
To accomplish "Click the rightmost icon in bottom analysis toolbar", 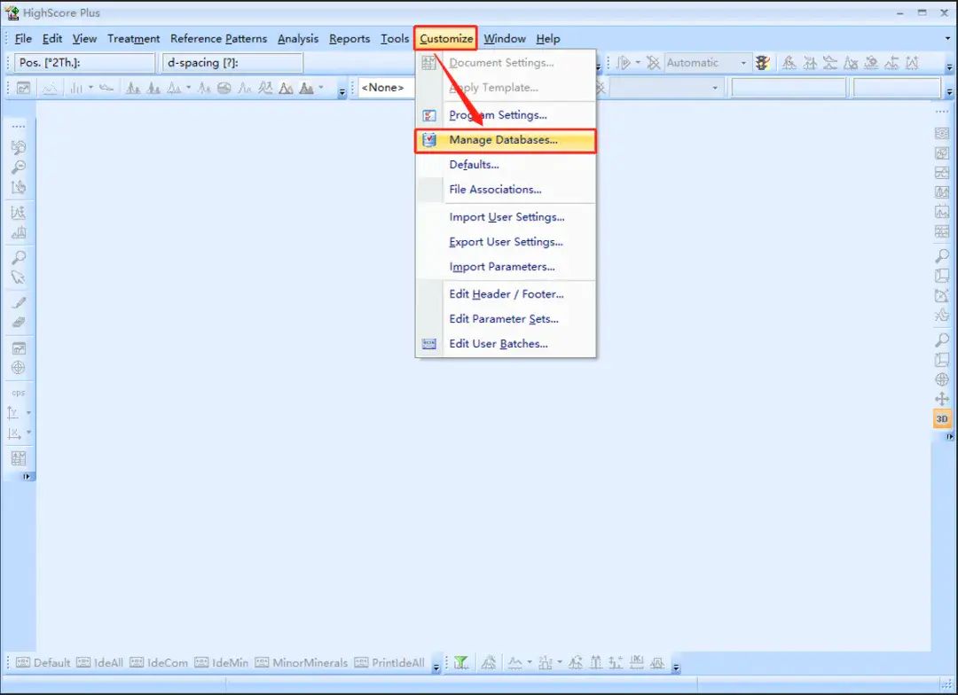I will [657, 662].
